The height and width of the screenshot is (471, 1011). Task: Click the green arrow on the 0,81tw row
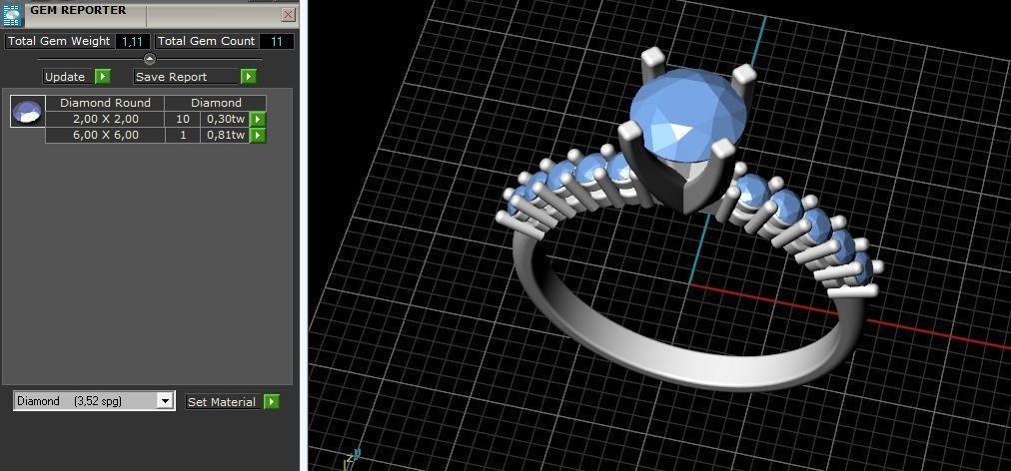pos(258,136)
